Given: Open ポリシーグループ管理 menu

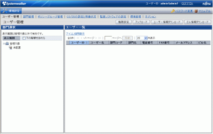Looking at the screenshot, I should coord(50,16).
